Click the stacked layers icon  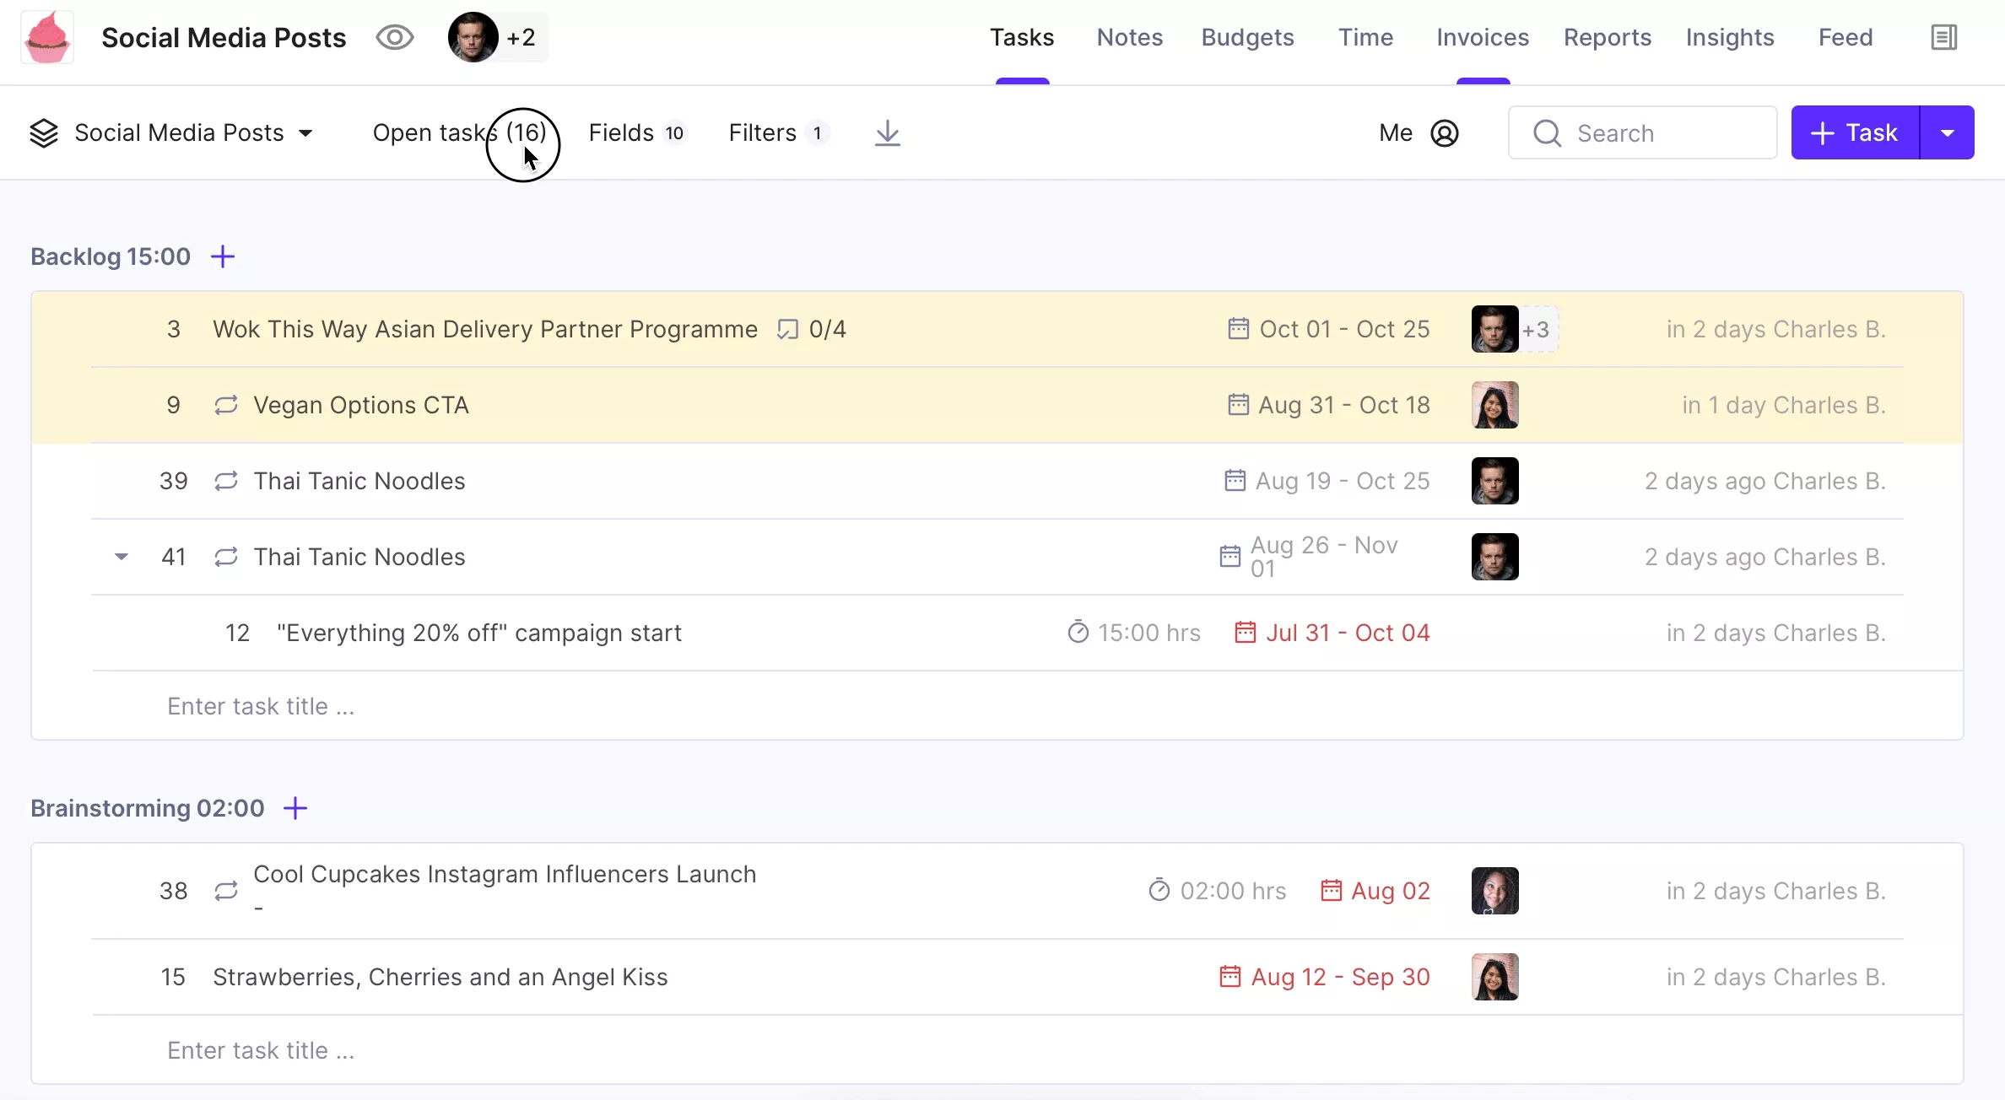tap(44, 132)
